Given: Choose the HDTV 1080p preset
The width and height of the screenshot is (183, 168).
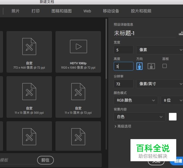Looking at the screenshot, I should pyautogui.click(x=78, y=46).
